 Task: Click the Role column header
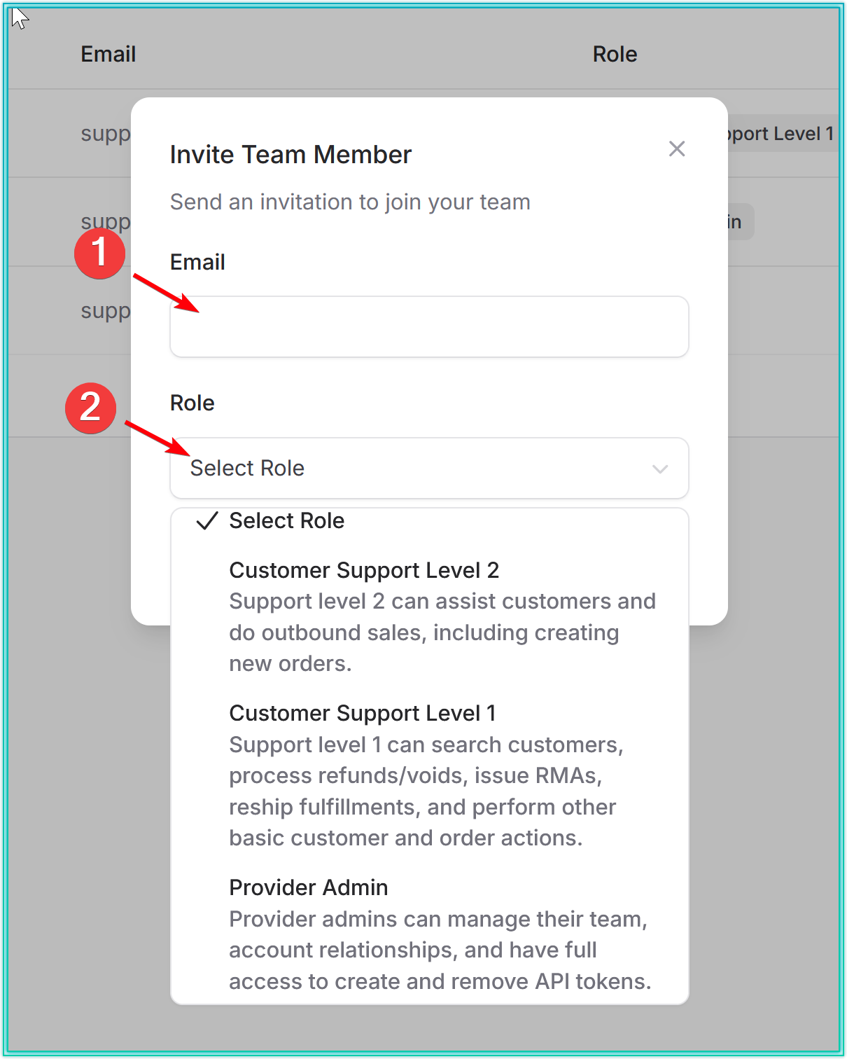615,54
